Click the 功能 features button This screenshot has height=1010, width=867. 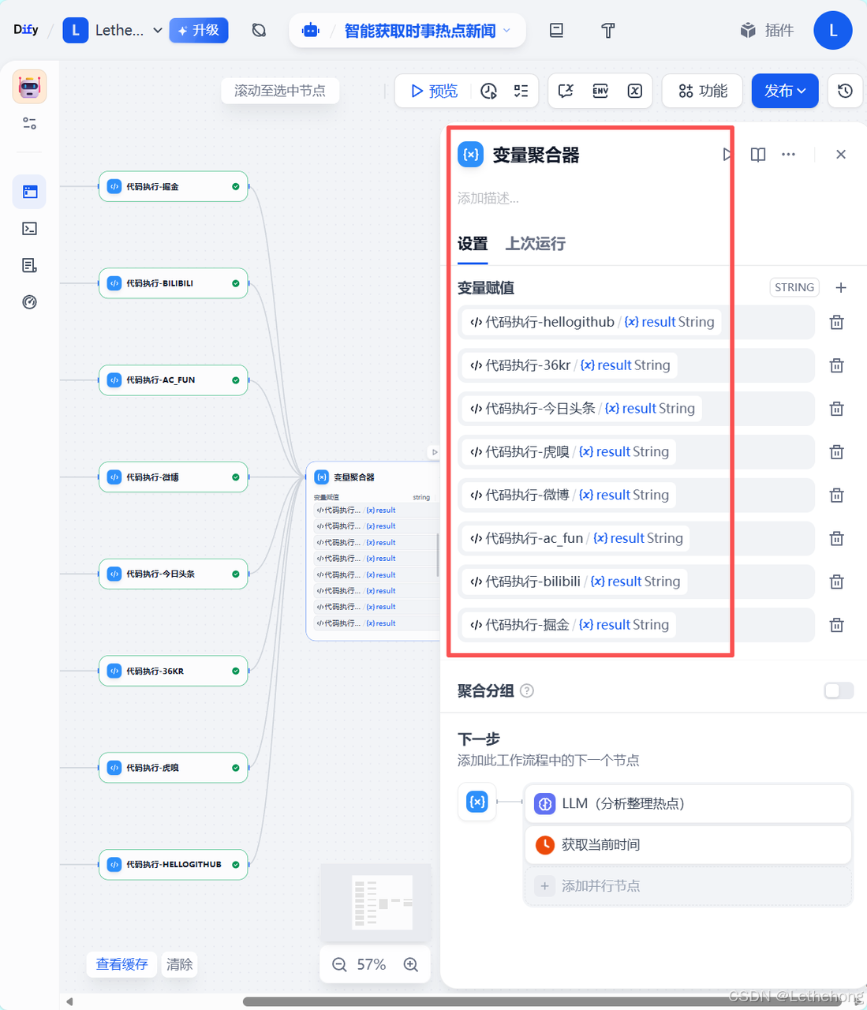[x=703, y=91]
